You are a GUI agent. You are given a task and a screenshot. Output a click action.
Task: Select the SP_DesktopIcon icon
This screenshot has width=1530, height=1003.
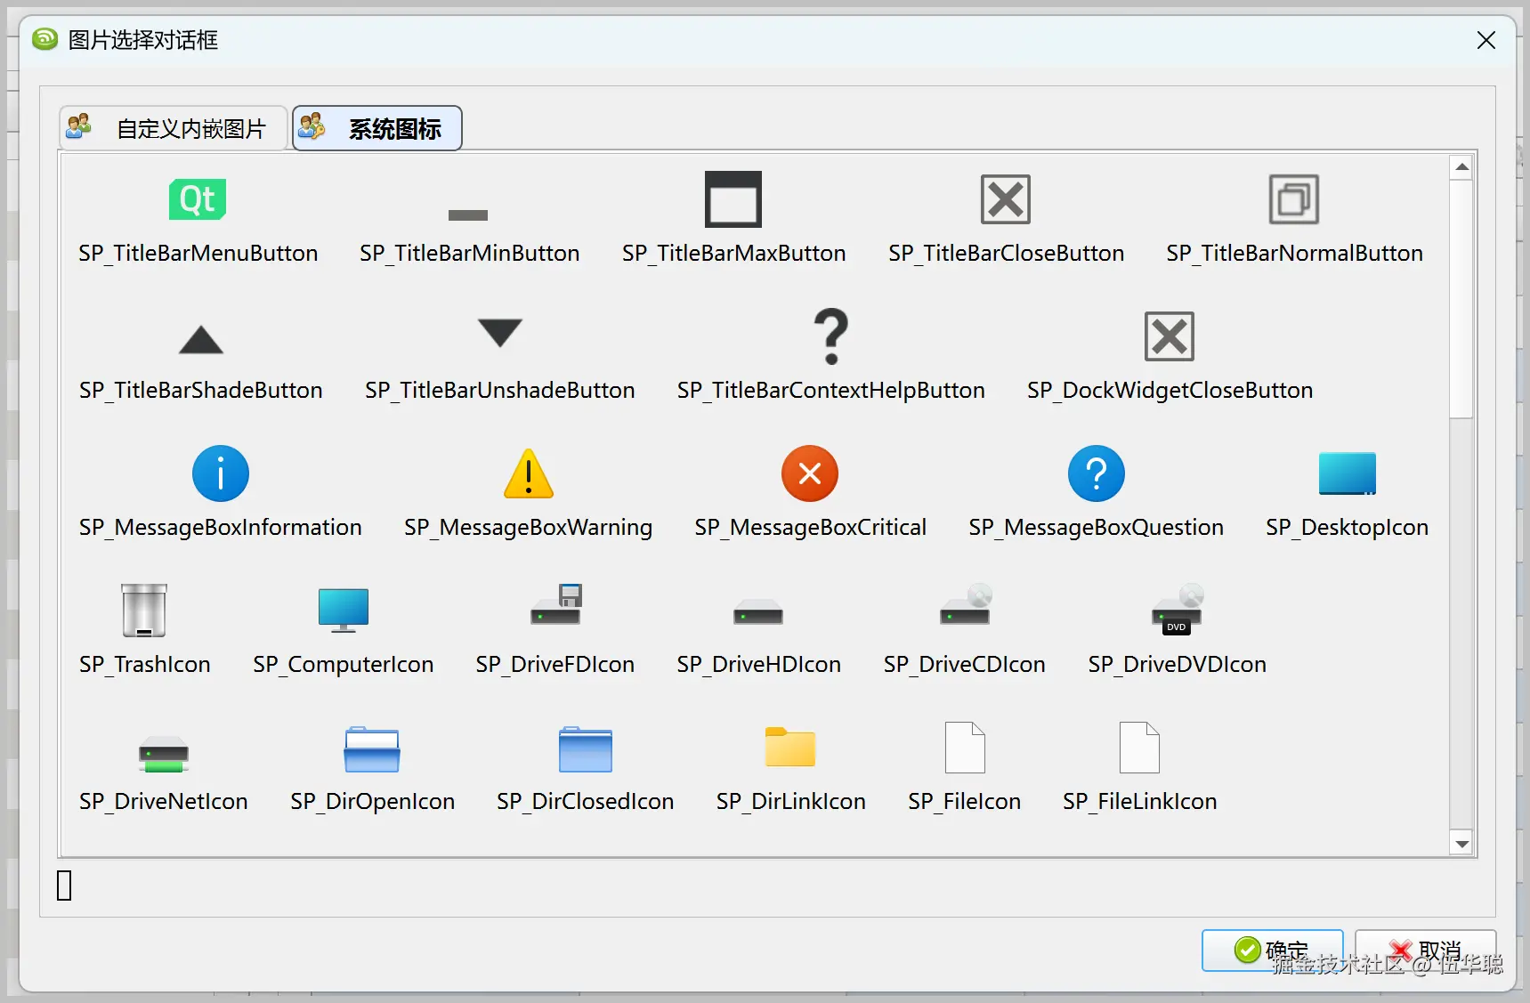point(1348,473)
